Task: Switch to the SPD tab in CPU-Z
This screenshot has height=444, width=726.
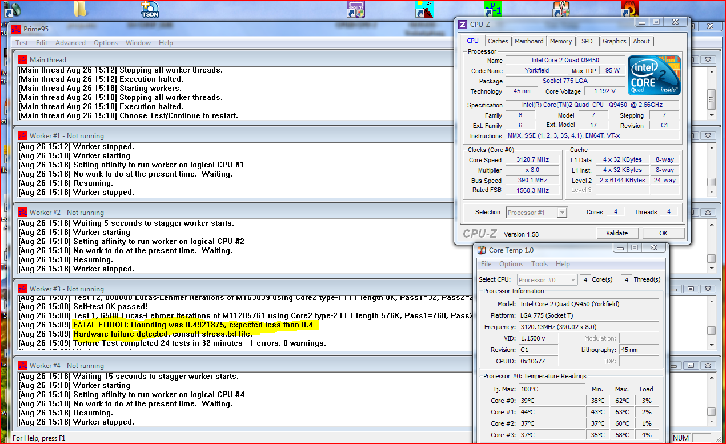Action: [x=587, y=41]
